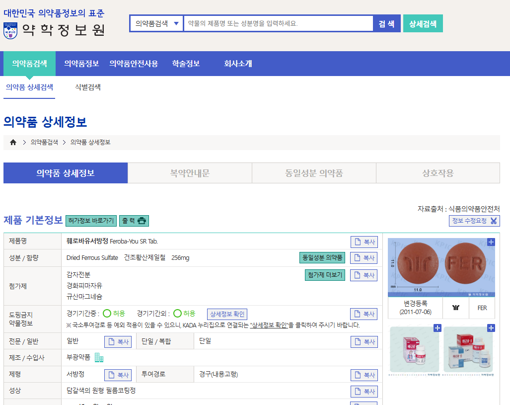Open the 학술정보 main menu
The image size is (510, 405).
[x=186, y=64]
